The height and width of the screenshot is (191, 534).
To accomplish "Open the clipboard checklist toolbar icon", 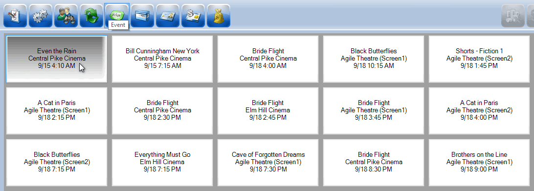I will 15,16.
